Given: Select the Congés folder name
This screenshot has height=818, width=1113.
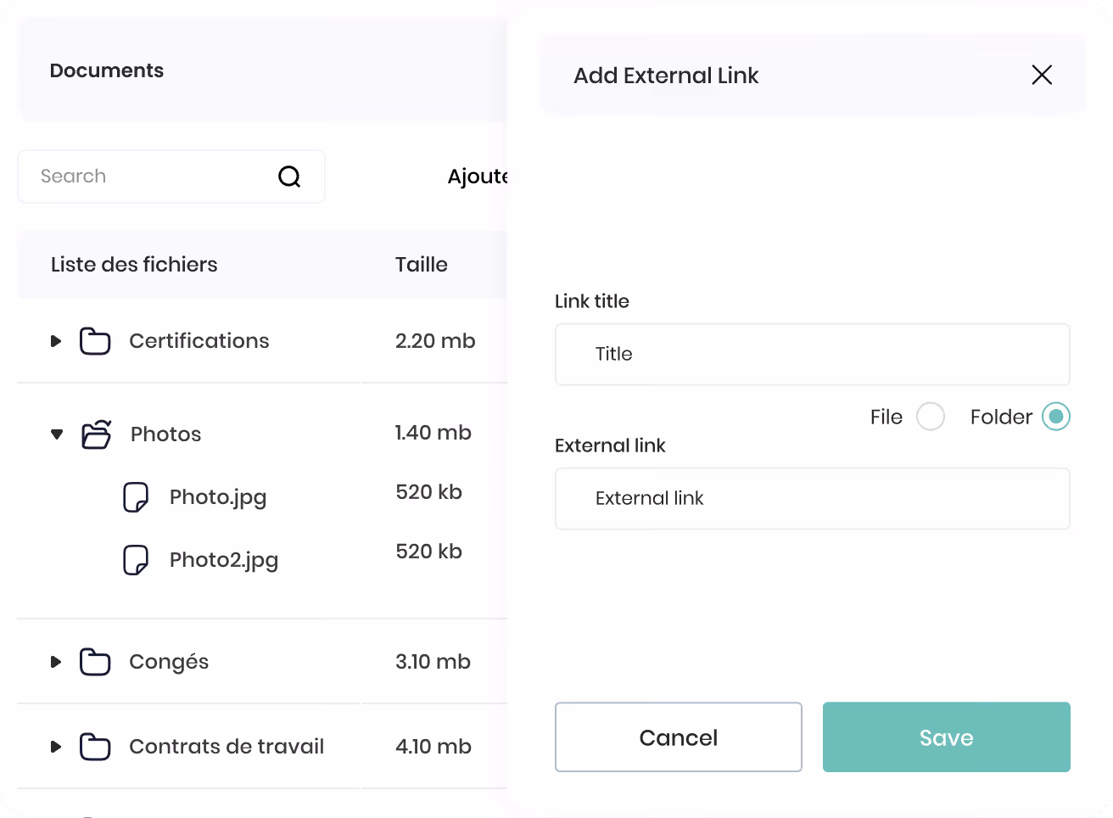Looking at the screenshot, I should pos(169,662).
